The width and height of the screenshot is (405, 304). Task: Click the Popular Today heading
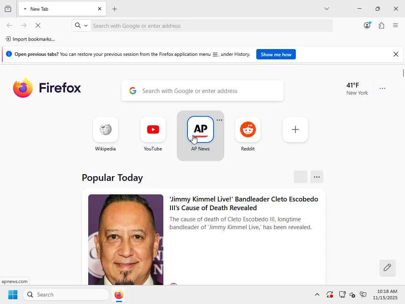[112, 178]
